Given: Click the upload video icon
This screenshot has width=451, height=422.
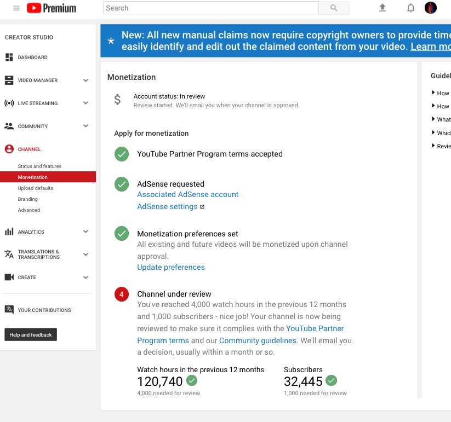Looking at the screenshot, I should click(x=383, y=8).
